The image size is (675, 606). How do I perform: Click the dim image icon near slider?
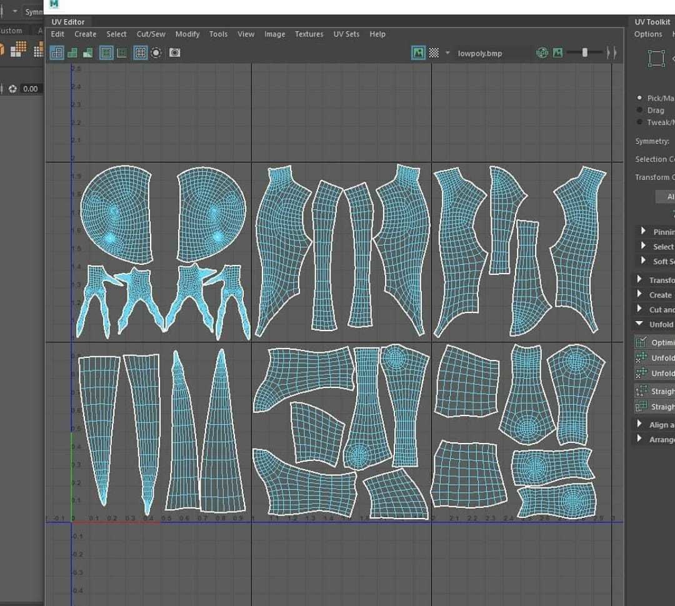pyautogui.click(x=558, y=53)
